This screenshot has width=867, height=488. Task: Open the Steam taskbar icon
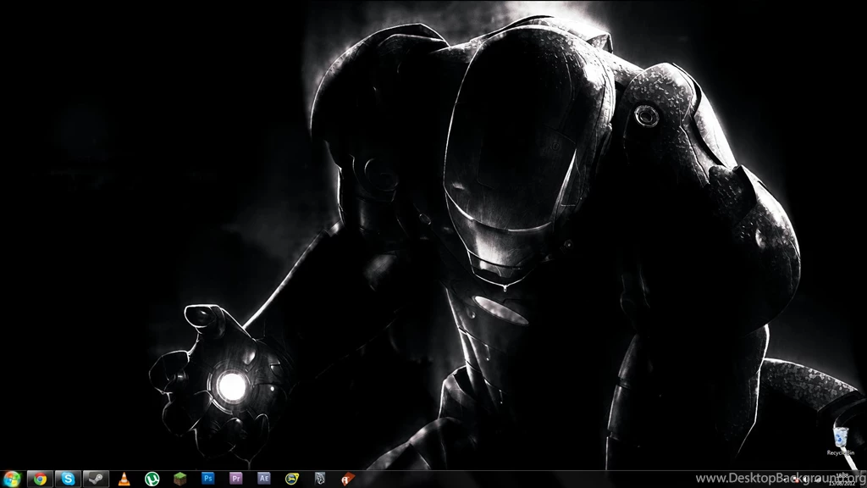[x=96, y=479]
